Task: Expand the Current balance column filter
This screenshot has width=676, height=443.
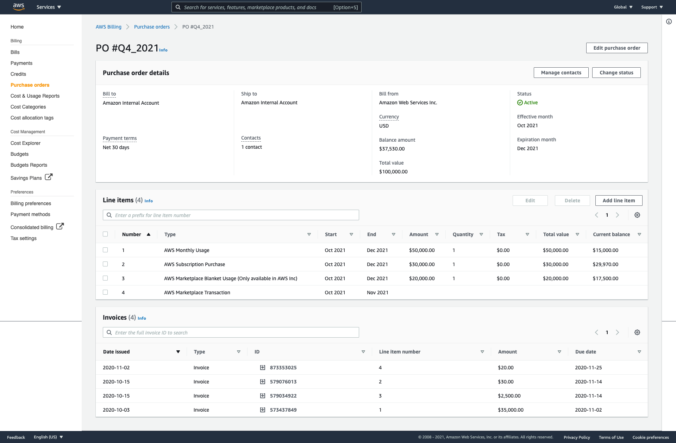Action: [x=639, y=234]
